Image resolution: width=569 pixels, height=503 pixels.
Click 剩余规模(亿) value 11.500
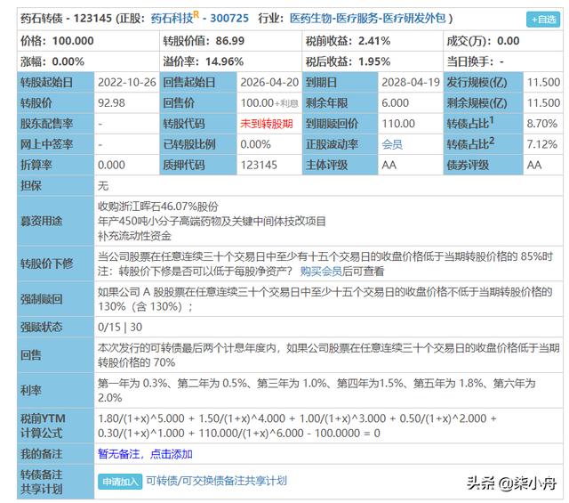(x=543, y=103)
